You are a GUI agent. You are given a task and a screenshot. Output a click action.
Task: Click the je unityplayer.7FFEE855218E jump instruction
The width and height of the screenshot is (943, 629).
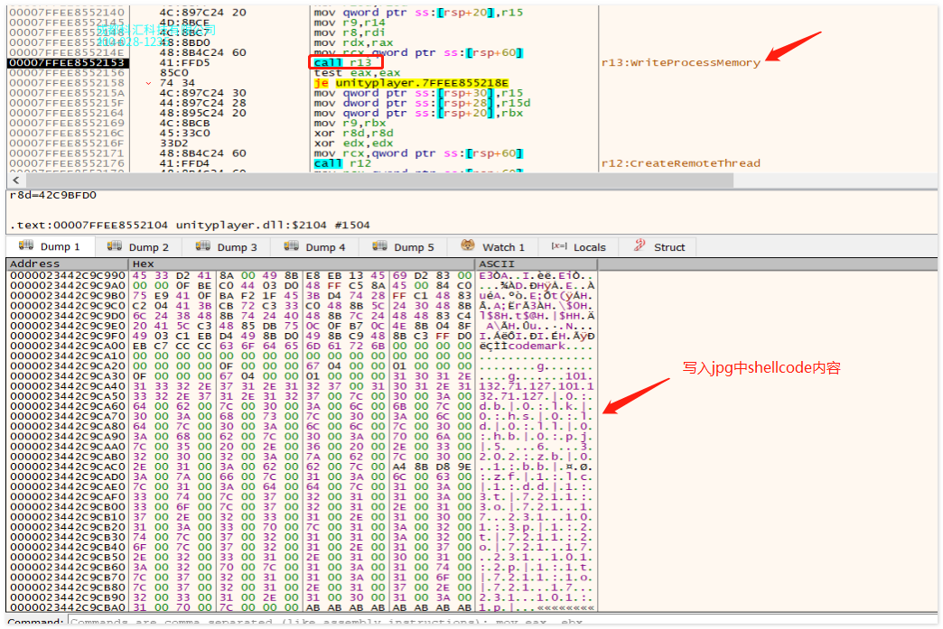(x=411, y=83)
